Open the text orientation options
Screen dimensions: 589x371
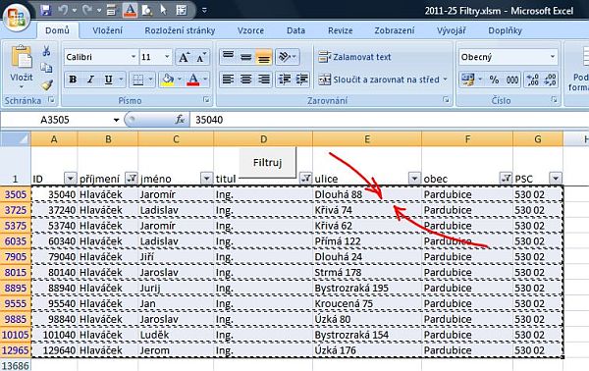point(288,57)
